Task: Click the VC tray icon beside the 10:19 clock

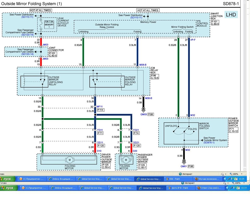Action: coord(238,188)
